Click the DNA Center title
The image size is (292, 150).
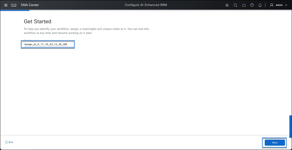click(30, 5)
